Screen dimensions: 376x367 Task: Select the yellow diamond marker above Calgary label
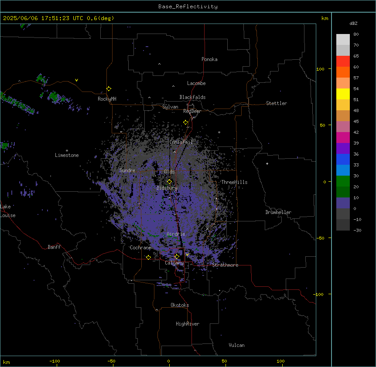[x=177, y=256]
